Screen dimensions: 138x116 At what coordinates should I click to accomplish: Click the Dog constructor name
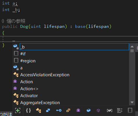coord(24,26)
